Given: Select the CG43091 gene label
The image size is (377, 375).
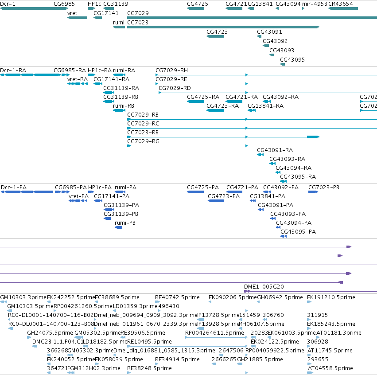Looking at the screenshot, I should tap(269, 32).
